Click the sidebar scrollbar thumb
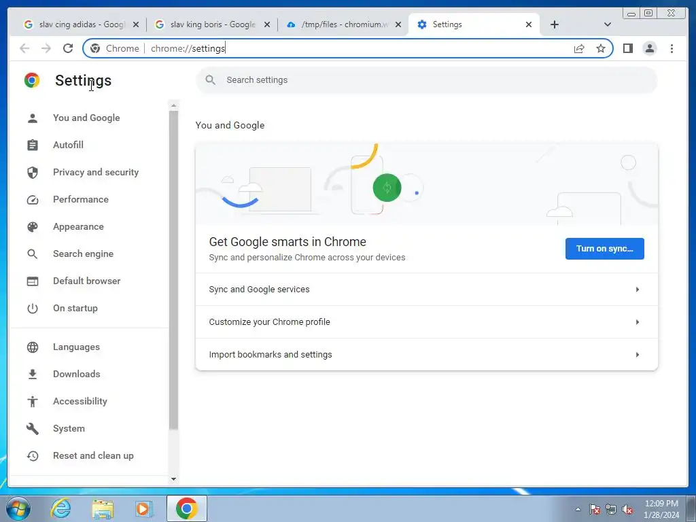This screenshot has width=696, height=522. [173, 271]
